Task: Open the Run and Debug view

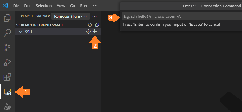Action: (7, 62)
